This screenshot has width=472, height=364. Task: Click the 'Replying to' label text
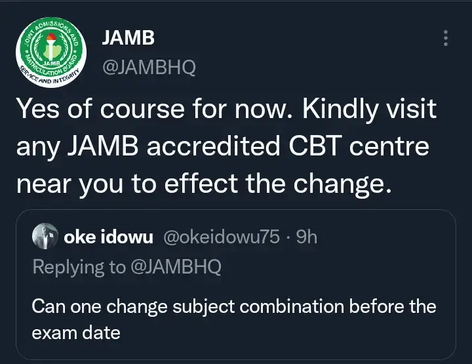click(x=79, y=267)
